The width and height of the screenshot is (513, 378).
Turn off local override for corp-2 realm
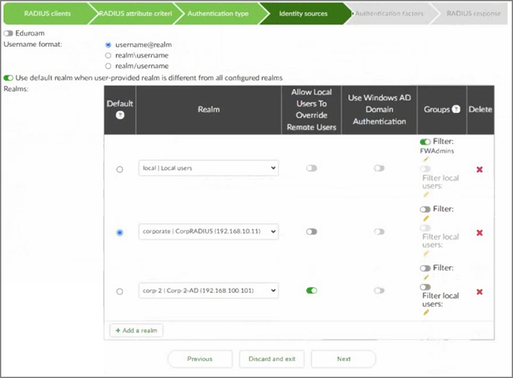click(x=311, y=291)
